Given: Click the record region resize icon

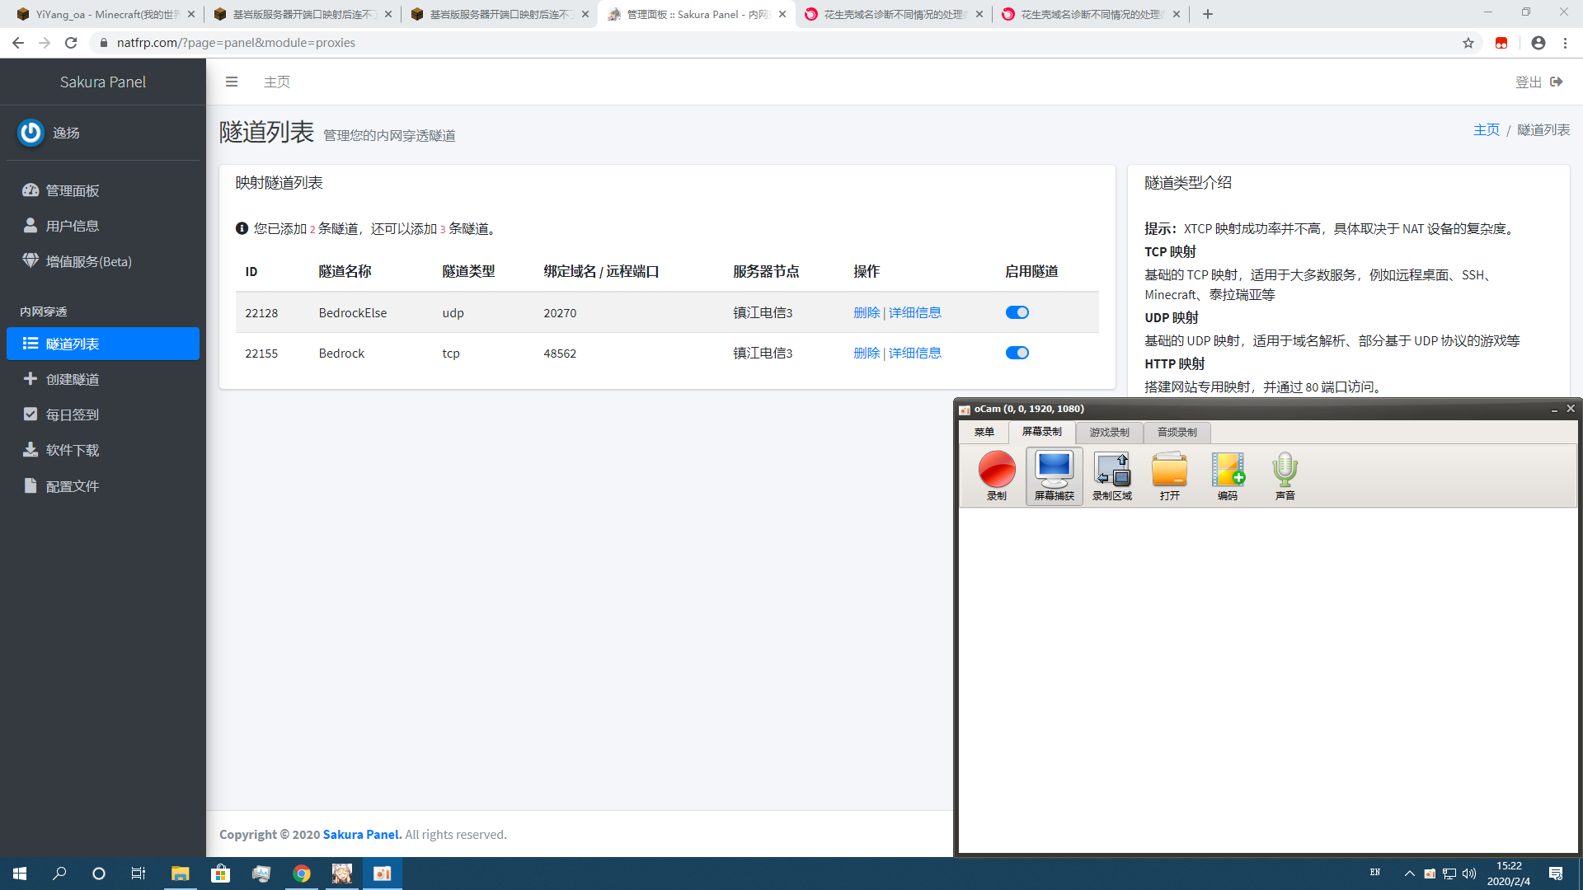Looking at the screenshot, I should pos(1111,470).
